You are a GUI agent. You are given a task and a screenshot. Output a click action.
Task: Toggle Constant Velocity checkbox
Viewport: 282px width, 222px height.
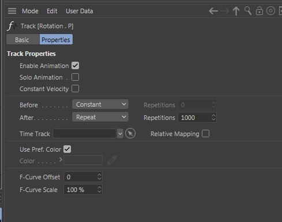[x=75, y=89]
